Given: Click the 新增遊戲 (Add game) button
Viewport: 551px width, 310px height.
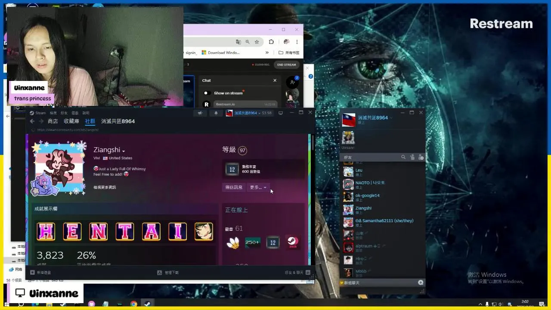Looking at the screenshot, I should (40, 273).
